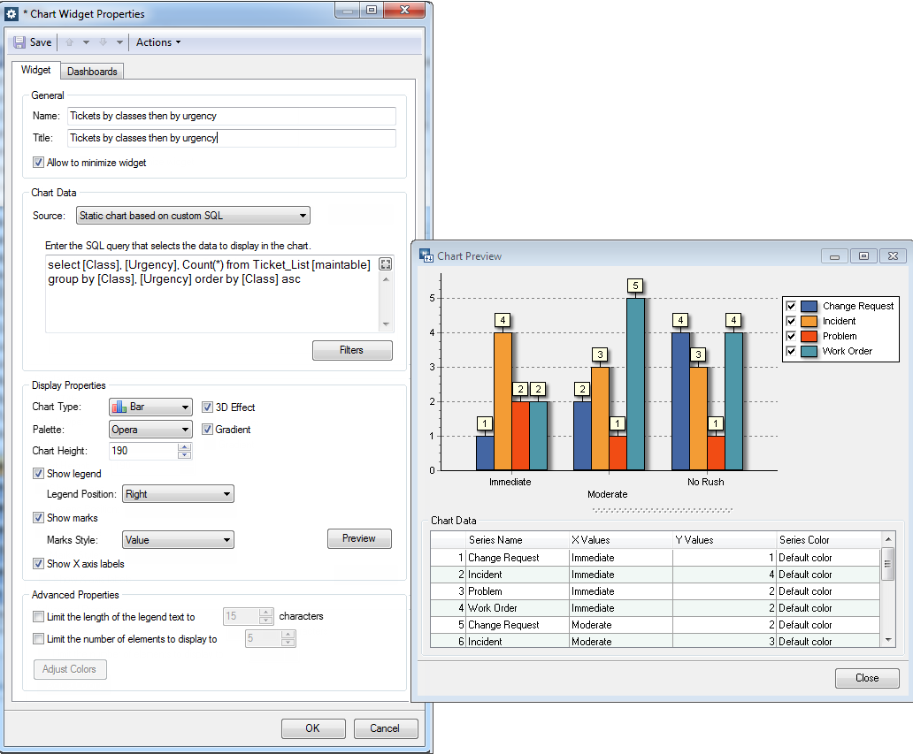Screen dimensions: 913x754
Task: Click the Chart Widget Properties gear icon
Action: coord(12,14)
